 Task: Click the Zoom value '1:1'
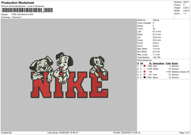tap(185, 13)
